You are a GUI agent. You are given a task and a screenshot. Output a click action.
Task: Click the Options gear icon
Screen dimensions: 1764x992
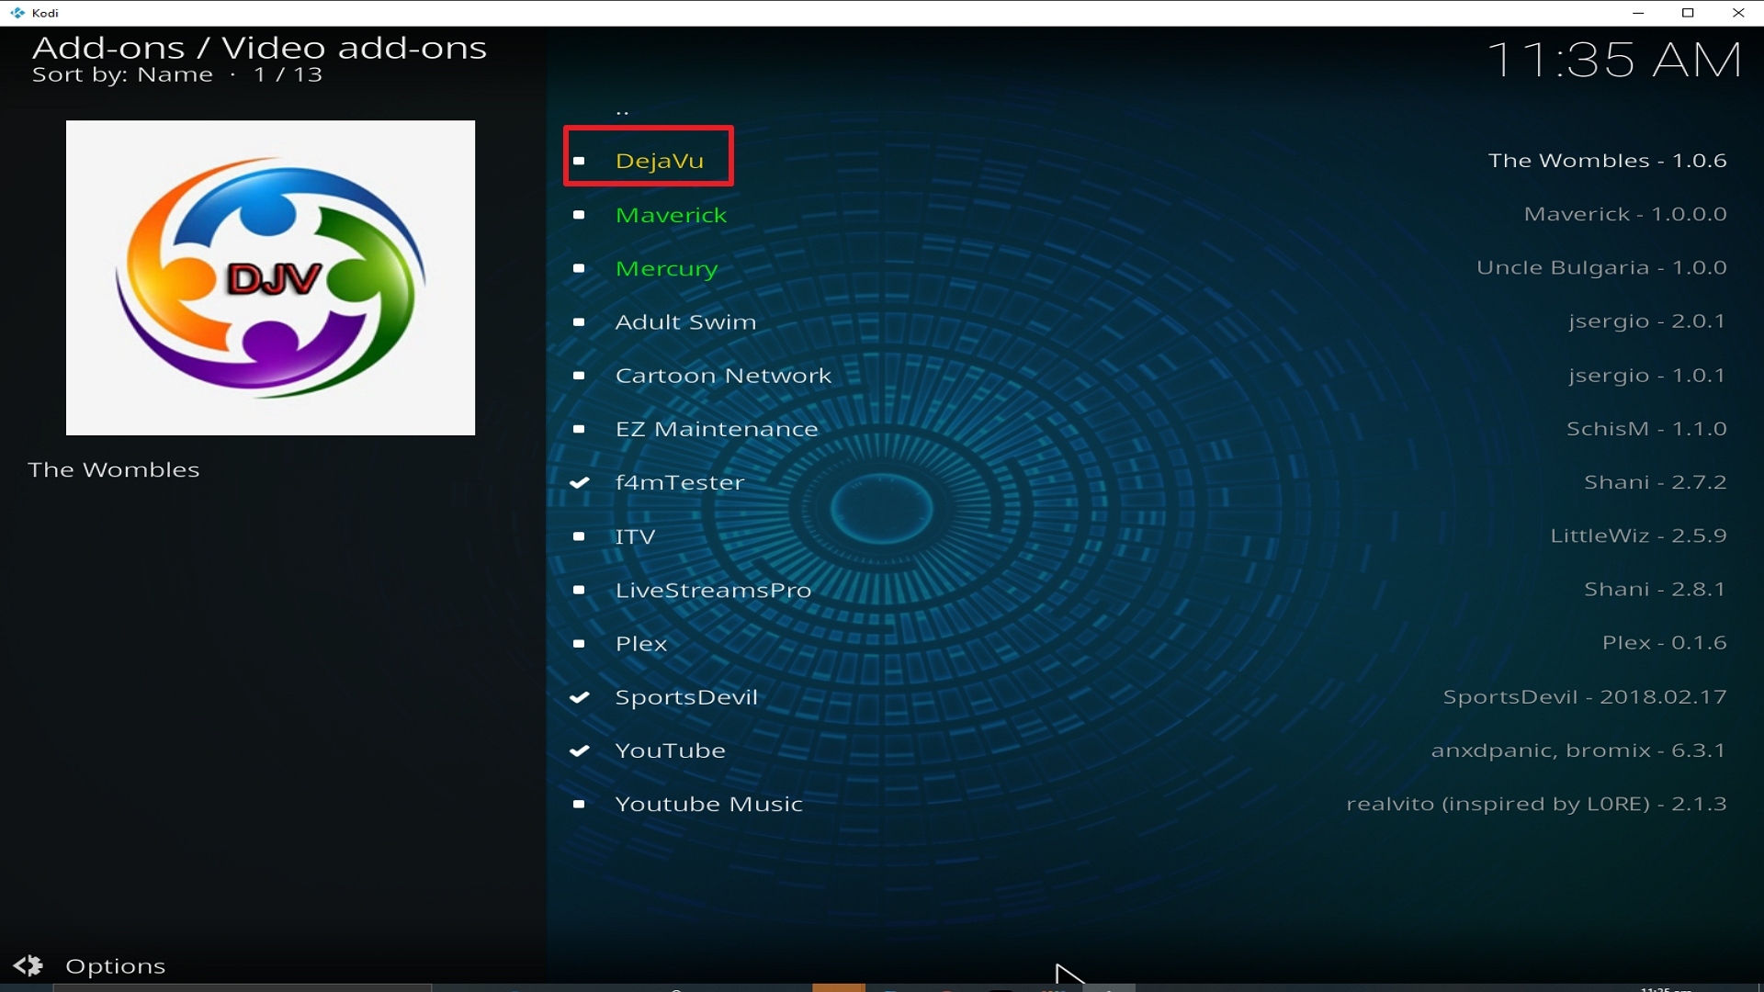tap(28, 965)
